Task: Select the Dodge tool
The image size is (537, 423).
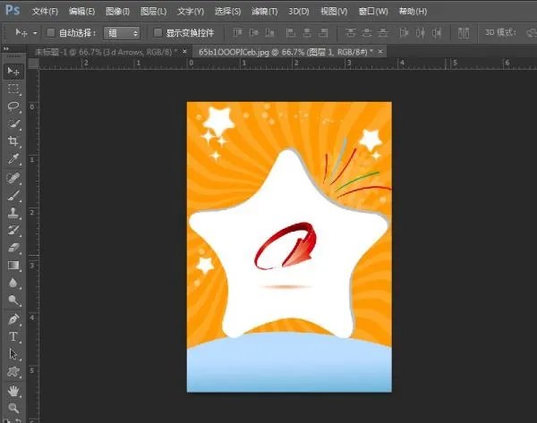Action: click(x=13, y=300)
